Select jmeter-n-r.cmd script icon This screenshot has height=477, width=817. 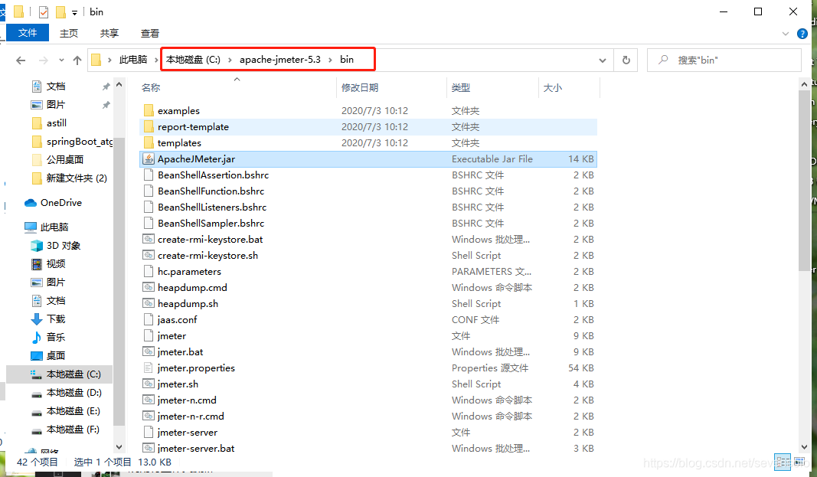(149, 417)
